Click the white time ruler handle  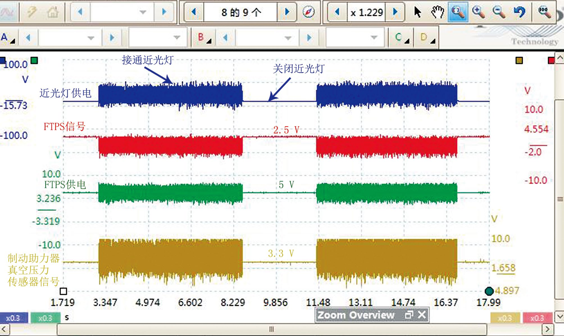(x=63, y=291)
